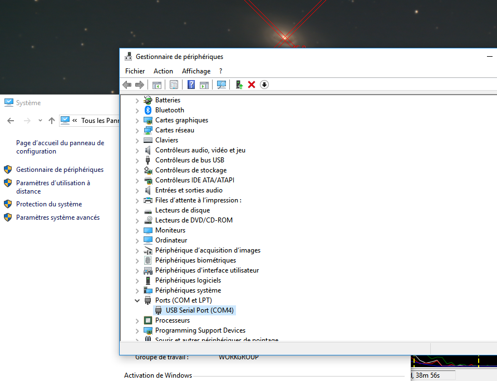The width and height of the screenshot is (497, 381).
Task: Click the Update driver toolbar icon
Action: click(239, 85)
